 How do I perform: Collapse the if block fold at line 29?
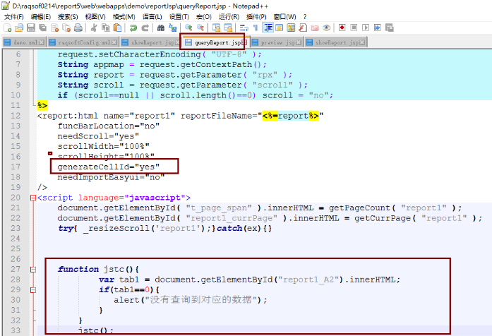point(33,289)
